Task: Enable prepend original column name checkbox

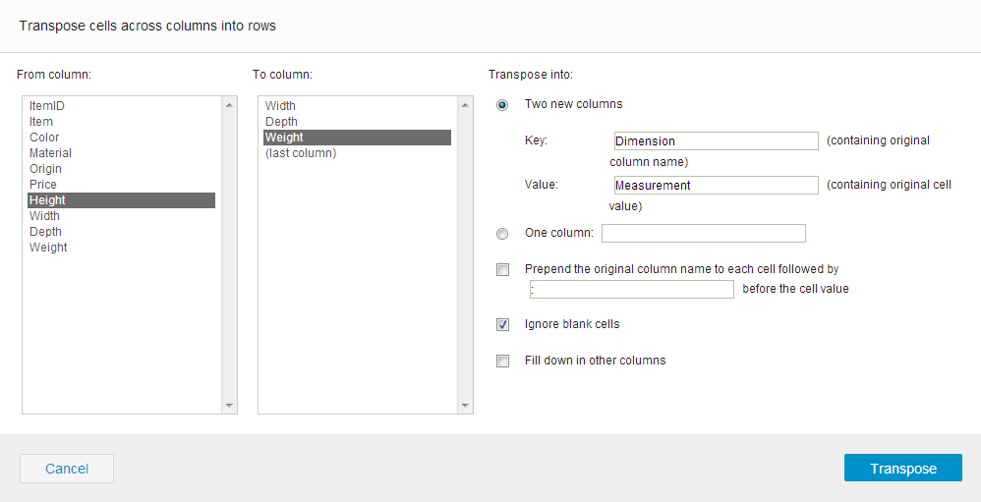Action: [x=503, y=270]
